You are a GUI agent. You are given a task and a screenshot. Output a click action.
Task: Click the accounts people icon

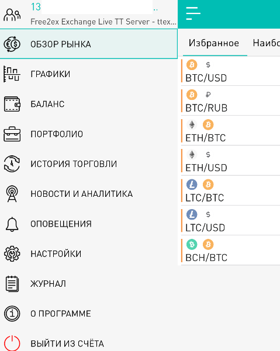tap(12, 15)
